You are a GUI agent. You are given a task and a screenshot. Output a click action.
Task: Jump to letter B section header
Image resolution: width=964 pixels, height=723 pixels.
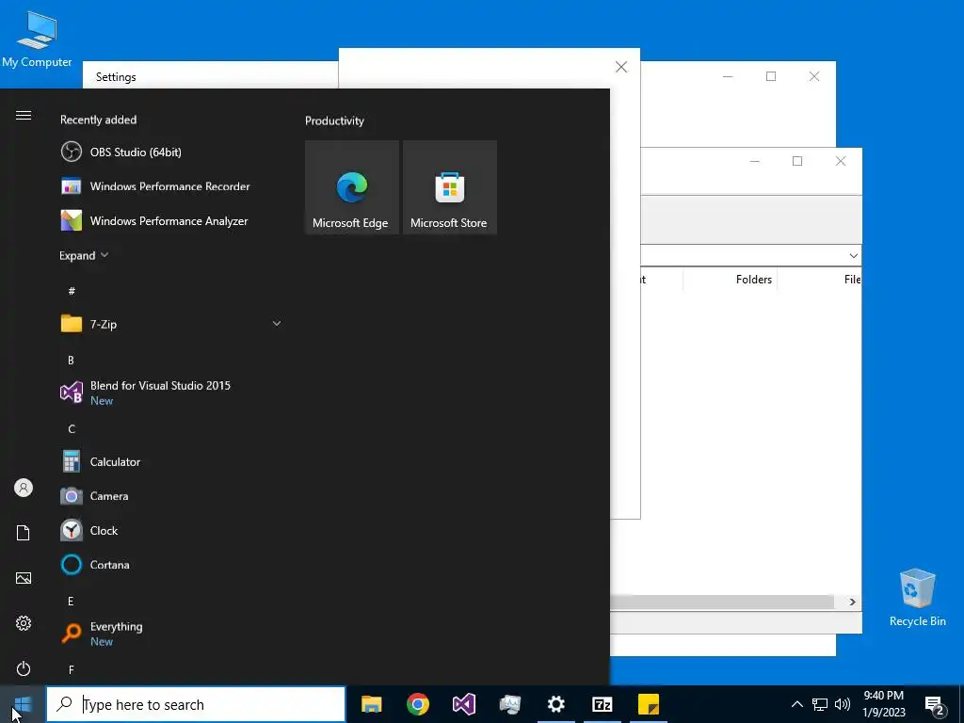(x=71, y=361)
